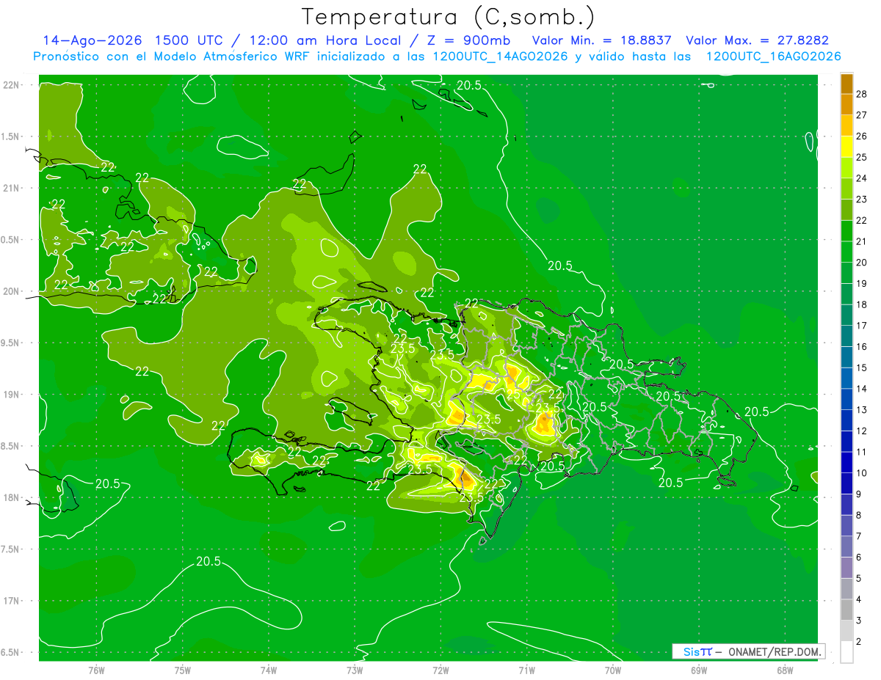Click the "73W" longitude axis label
Screen dimensions: 881x680
pos(355,670)
